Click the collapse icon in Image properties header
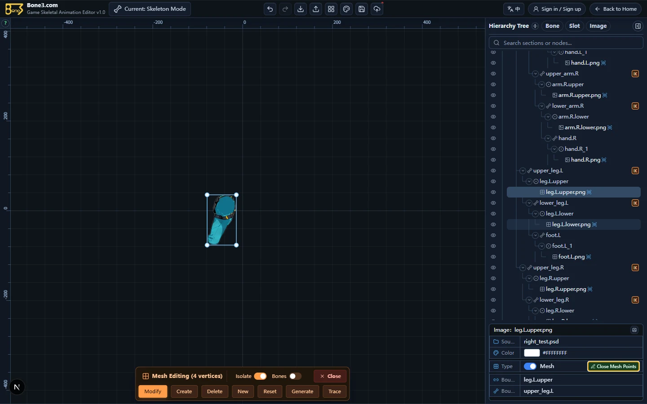Screen dimensions: 647x404 click(x=634, y=330)
